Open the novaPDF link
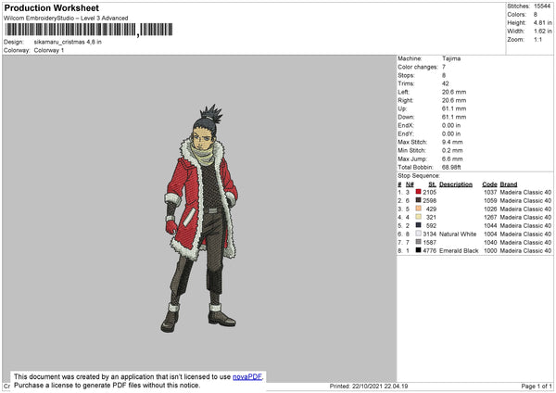The height and width of the screenshot is (393, 556). (247, 376)
